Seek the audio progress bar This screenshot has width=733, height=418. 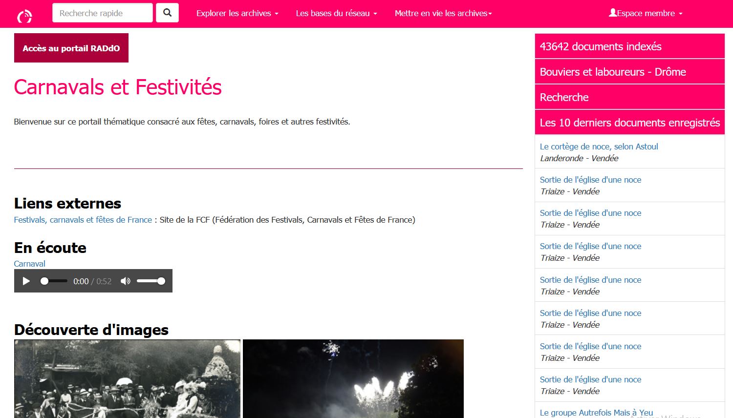[54, 281]
